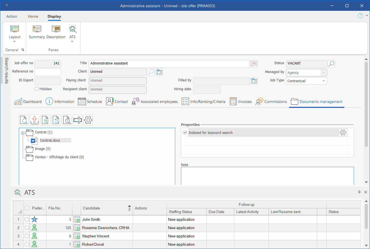Click the Description pane icon in the ribbon

coord(56,32)
